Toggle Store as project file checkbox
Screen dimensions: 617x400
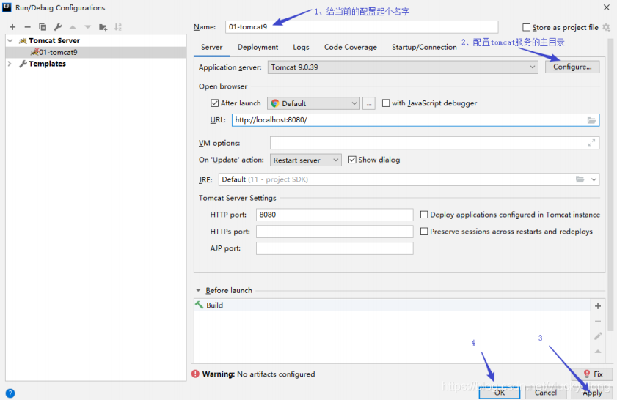pyautogui.click(x=526, y=27)
